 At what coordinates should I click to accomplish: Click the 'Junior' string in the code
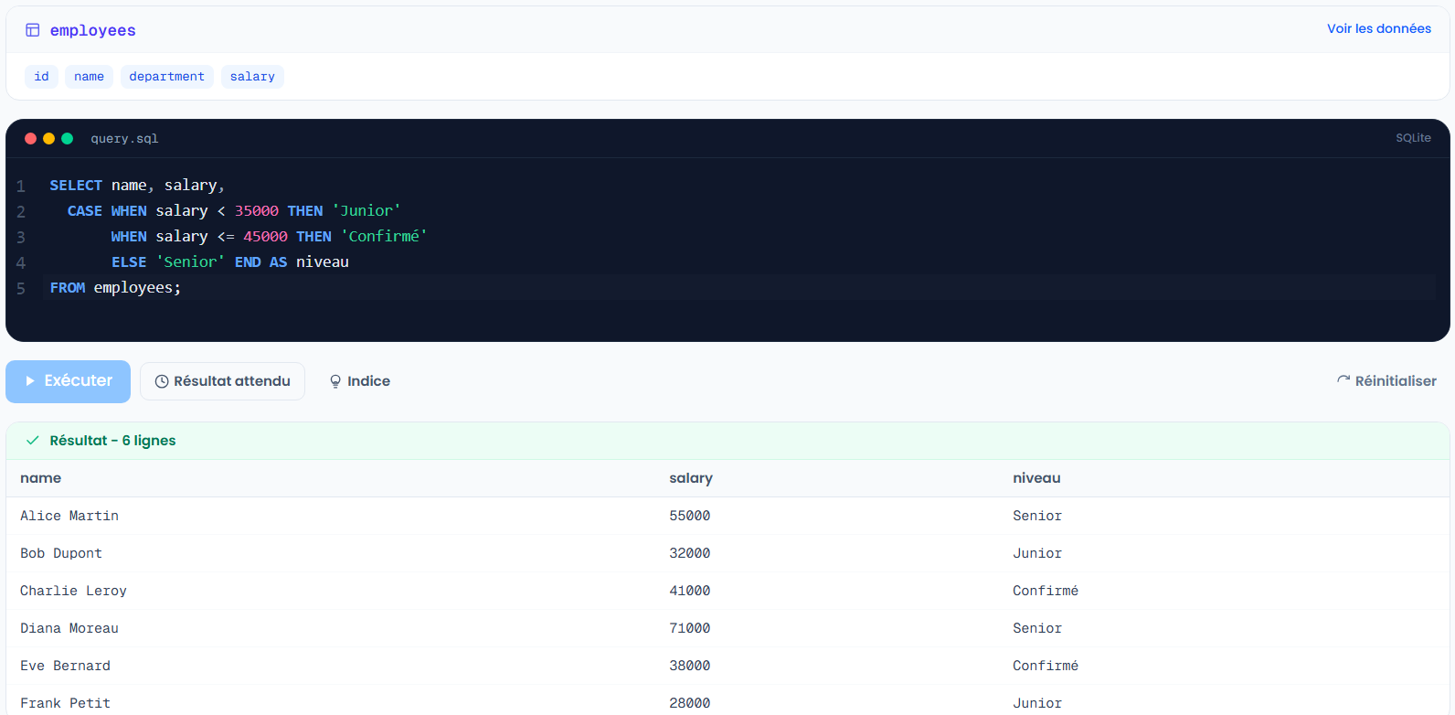[x=366, y=211]
